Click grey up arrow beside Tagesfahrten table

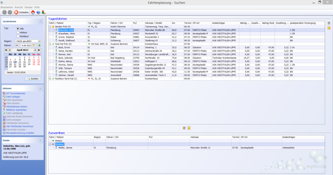[x=329, y=23]
